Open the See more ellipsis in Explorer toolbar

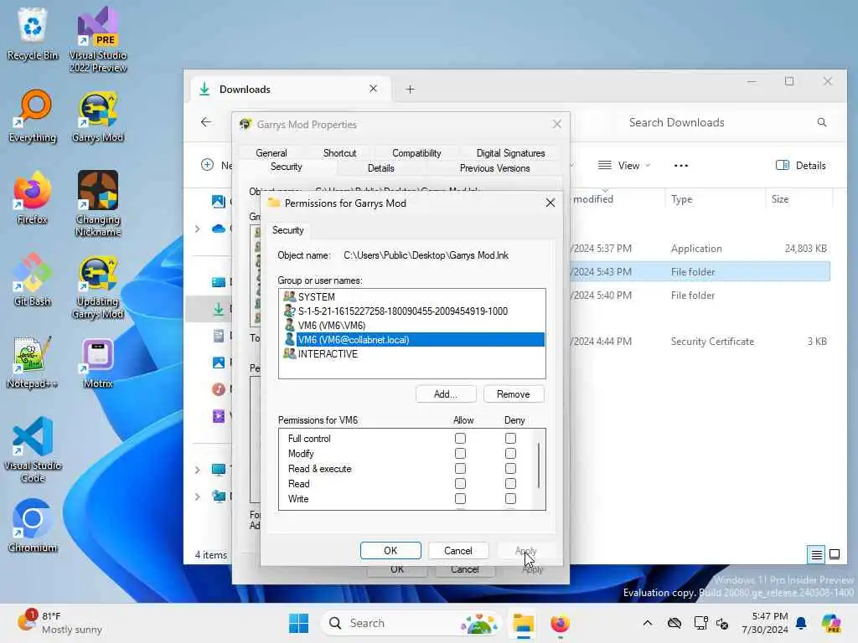tap(681, 165)
